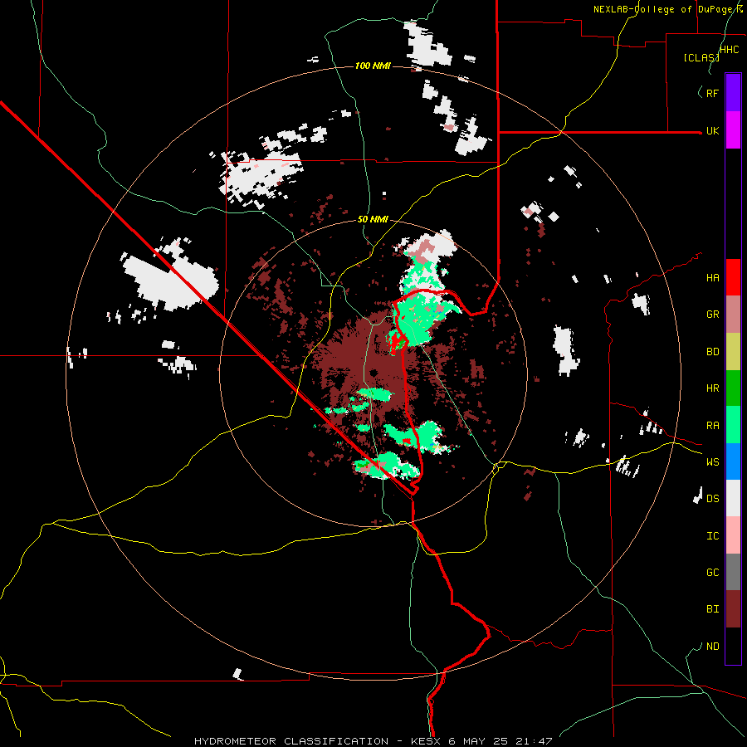Image resolution: width=747 pixels, height=747 pixels.
Task: Click the WS legend label
Action: [x=712, y=462]
